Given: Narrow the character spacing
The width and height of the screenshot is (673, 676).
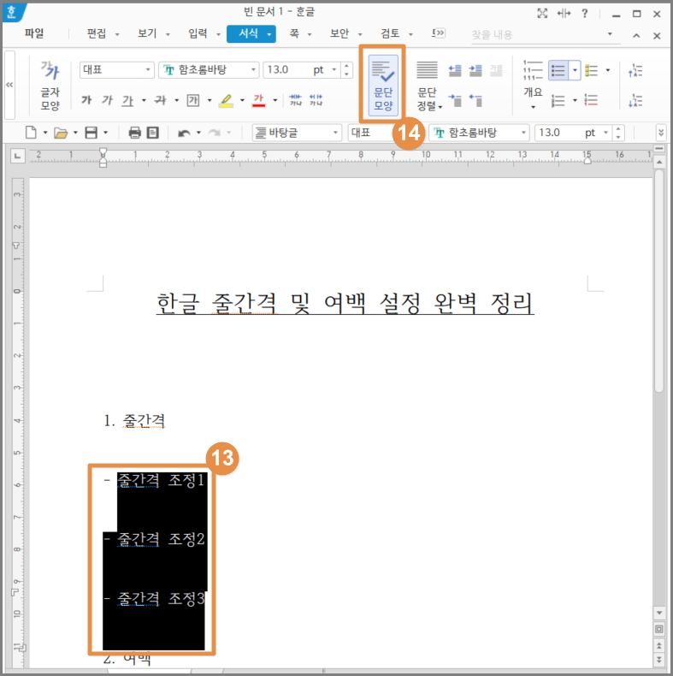Looking at the screenshot, I should [x=296, y=100].
